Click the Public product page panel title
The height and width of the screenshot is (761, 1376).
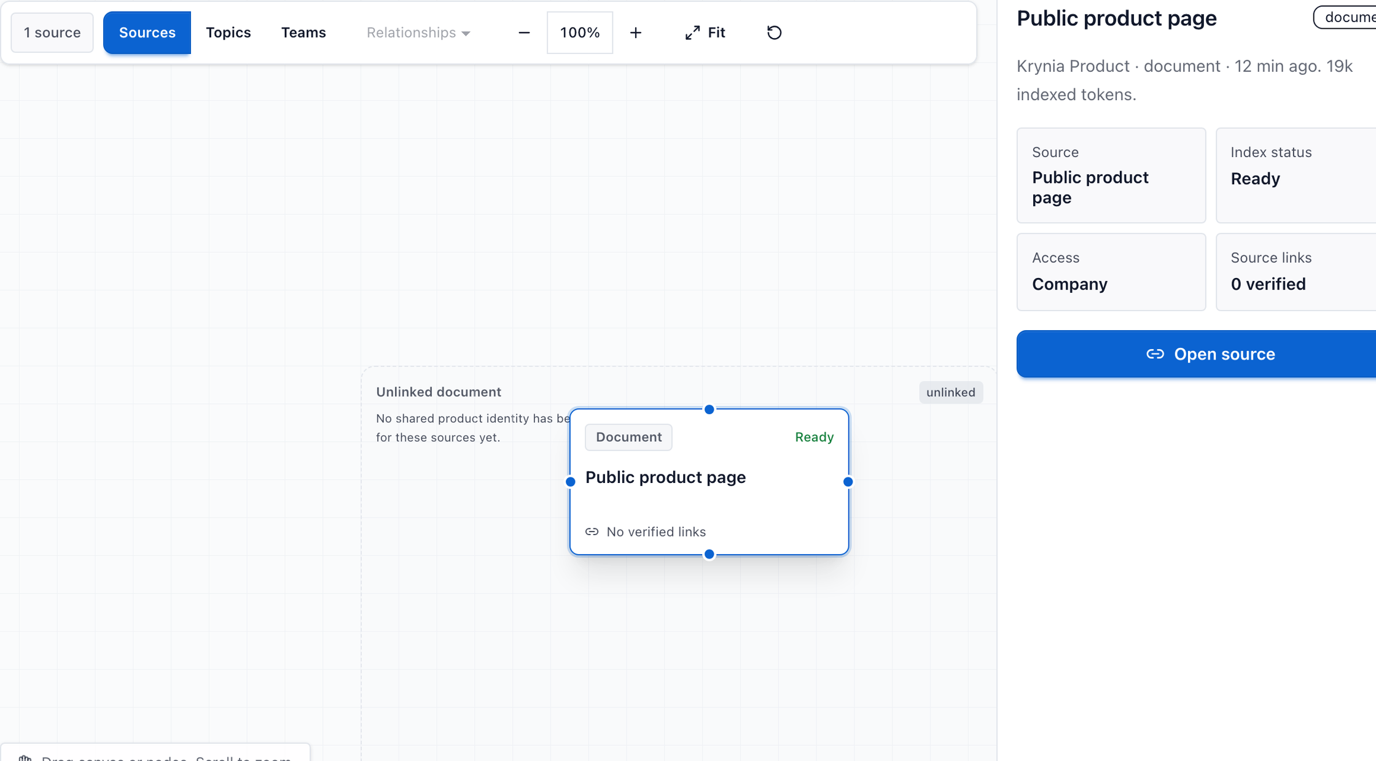click(x=1116, y=18)
